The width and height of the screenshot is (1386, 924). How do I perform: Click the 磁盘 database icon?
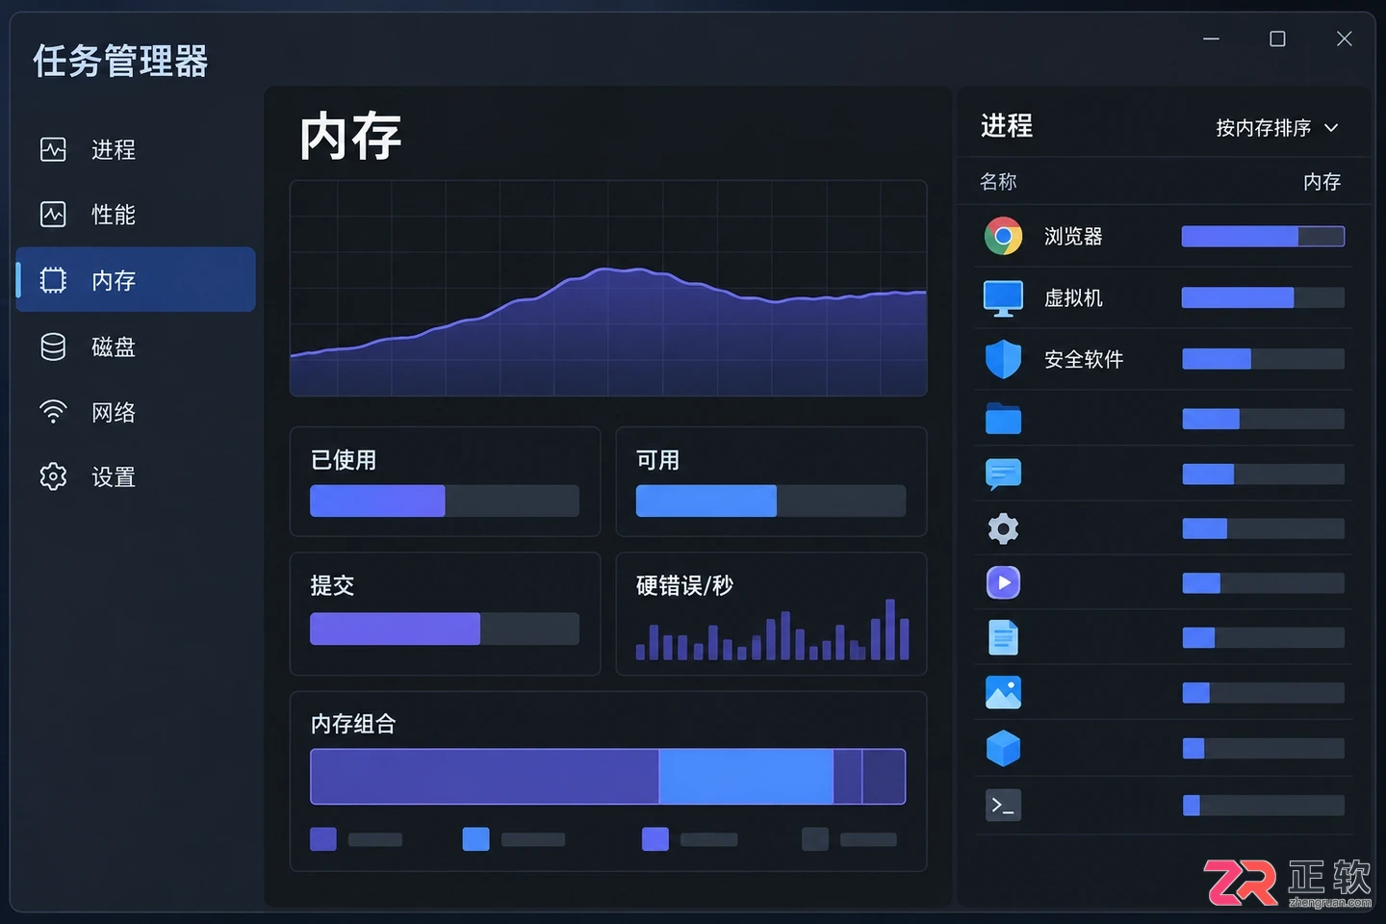tap(53, 346)
